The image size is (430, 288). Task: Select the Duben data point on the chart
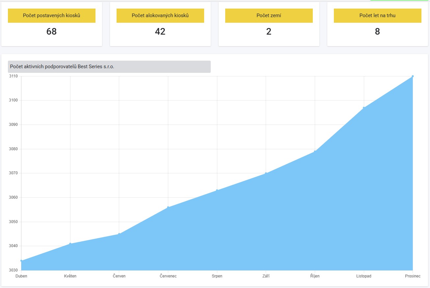click(x=21, y=261)
